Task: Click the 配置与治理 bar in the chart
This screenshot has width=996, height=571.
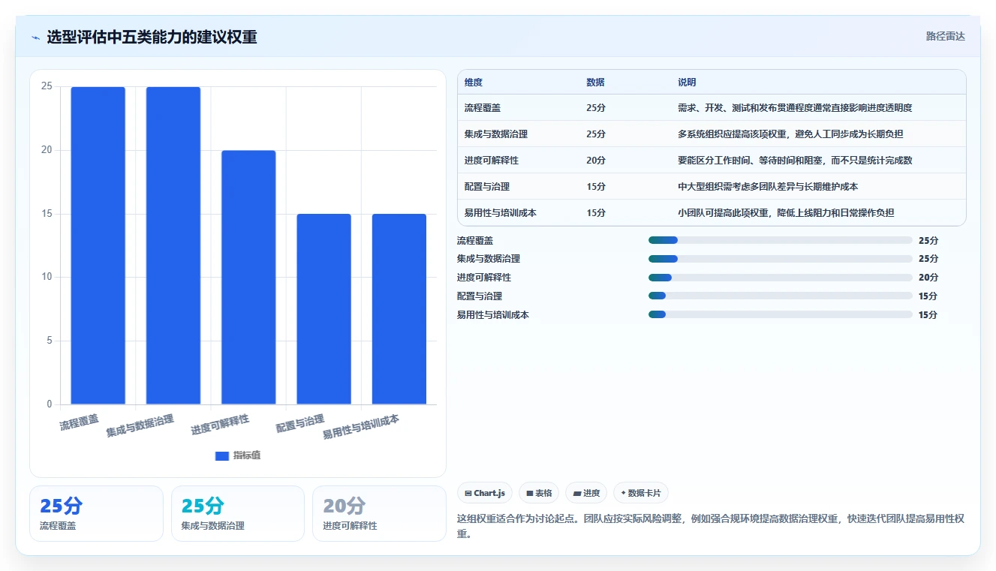Action: click(x=323, y=309)
